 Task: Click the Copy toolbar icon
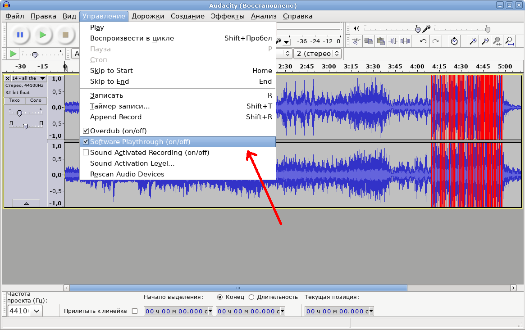pos(369,41)
